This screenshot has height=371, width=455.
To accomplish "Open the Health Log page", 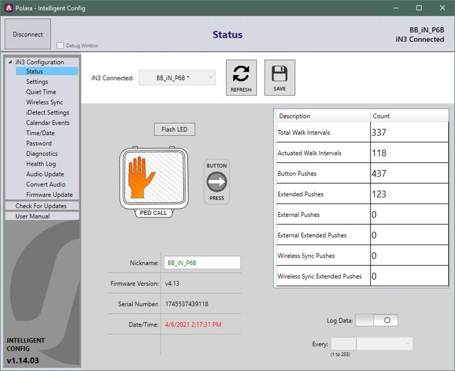I will (41, 164).
